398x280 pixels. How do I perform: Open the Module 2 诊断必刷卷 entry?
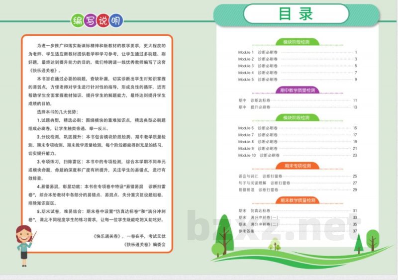[298, 59]
